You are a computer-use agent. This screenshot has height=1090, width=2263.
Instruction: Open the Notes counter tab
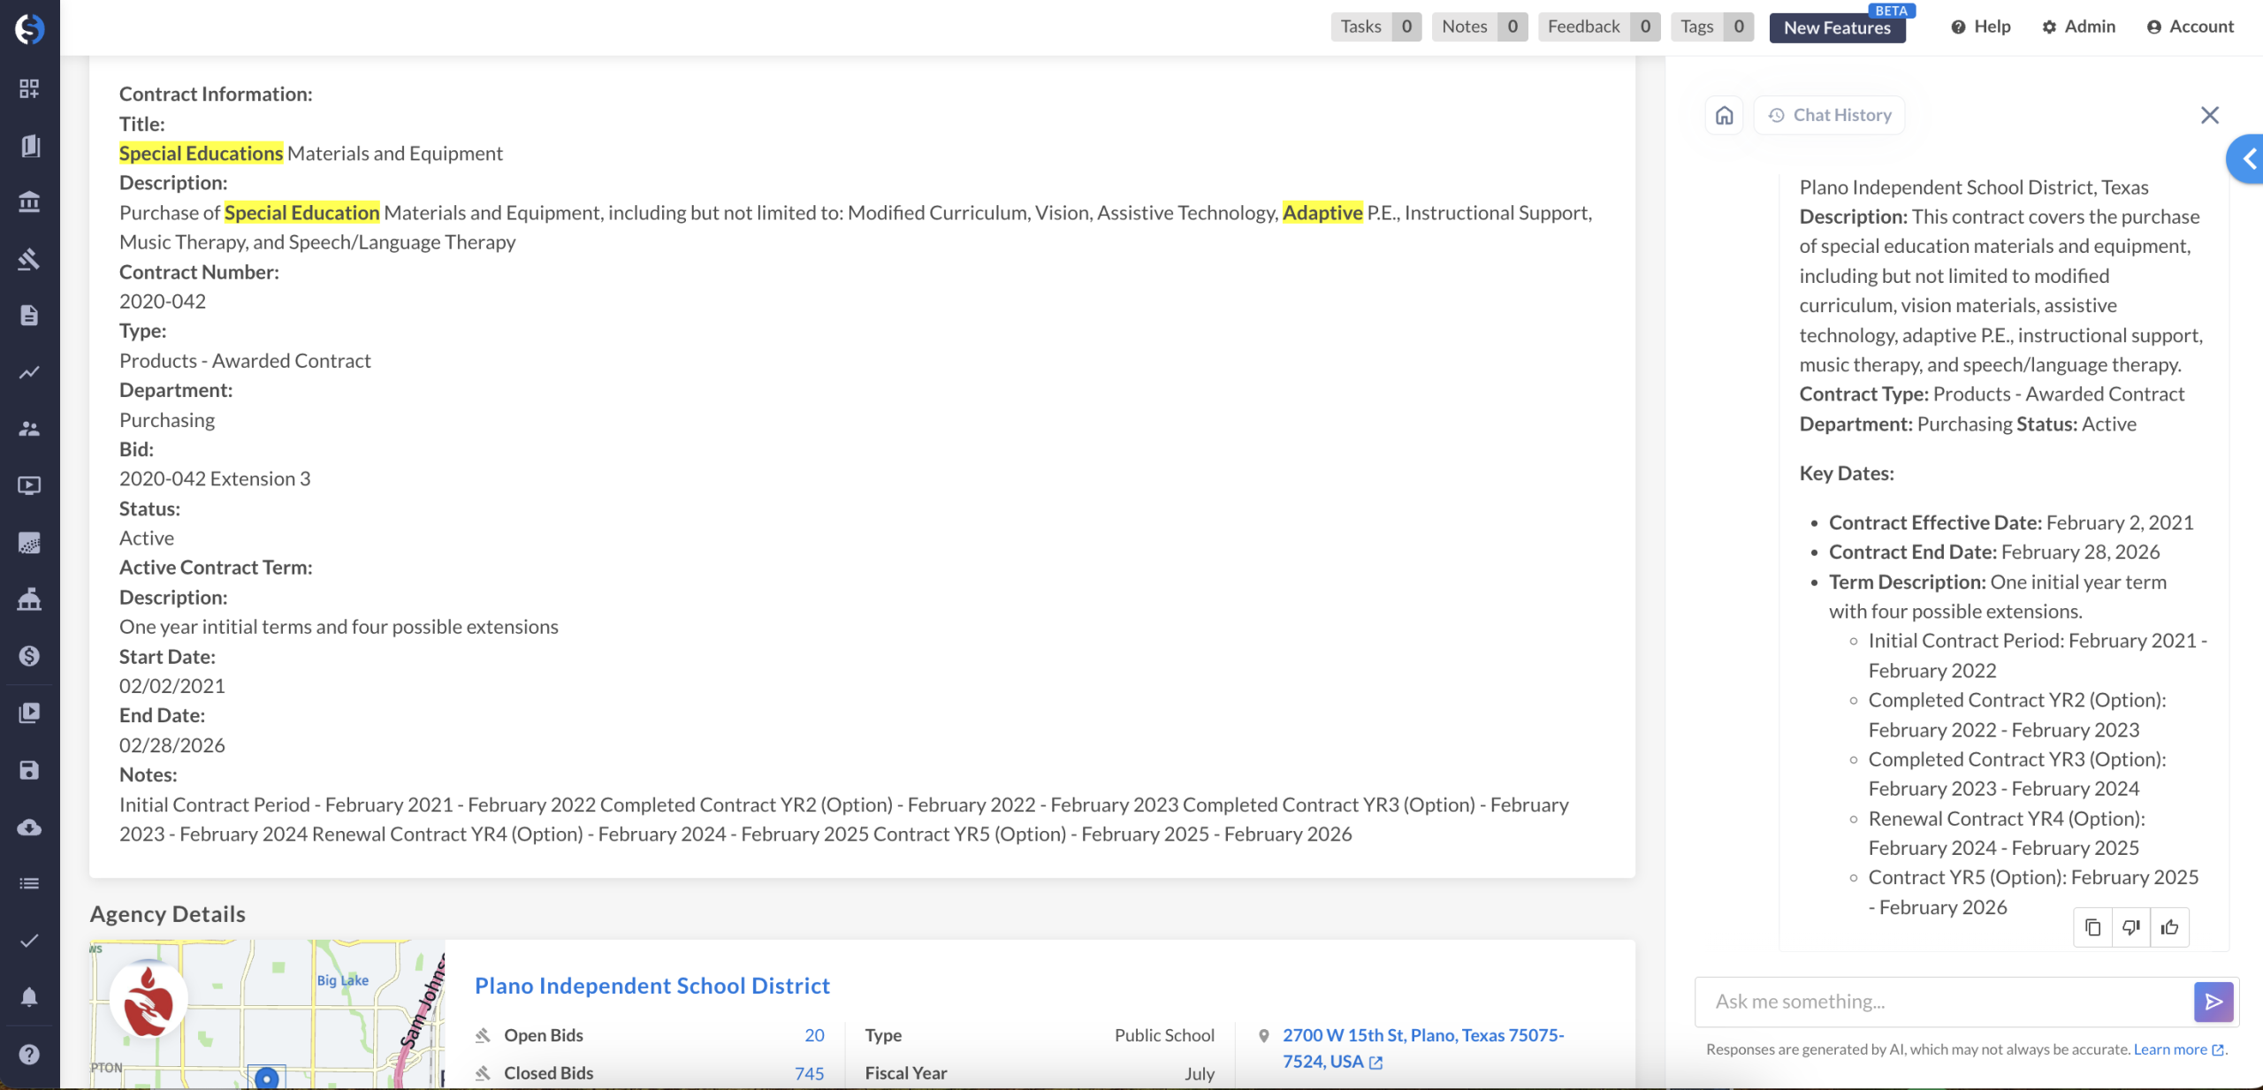tap(1479, 27)
